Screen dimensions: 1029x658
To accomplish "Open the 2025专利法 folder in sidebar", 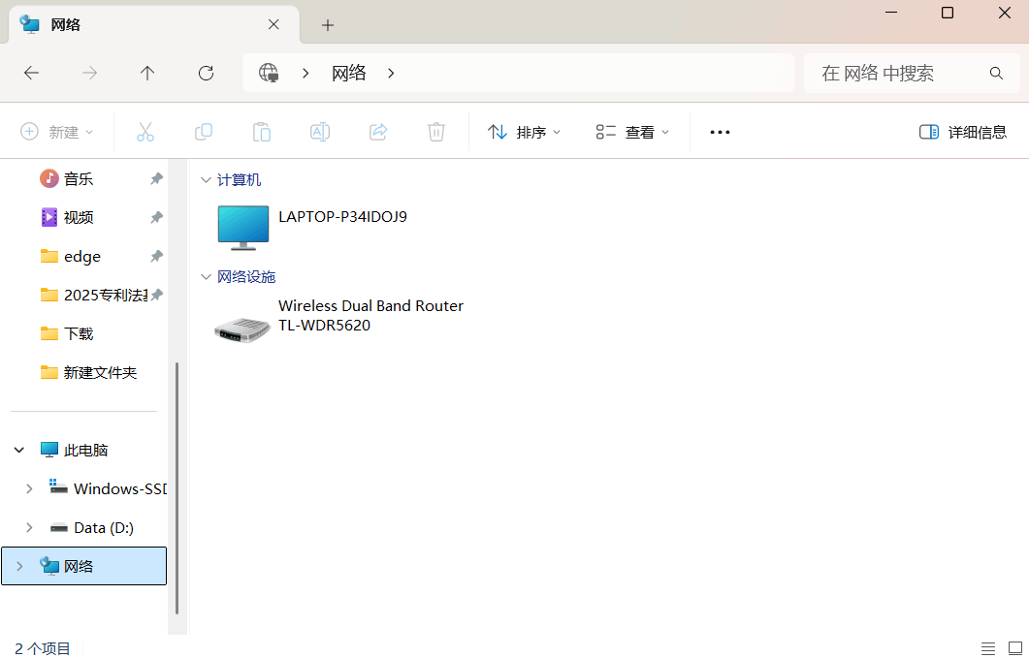I will click(105, 296).
